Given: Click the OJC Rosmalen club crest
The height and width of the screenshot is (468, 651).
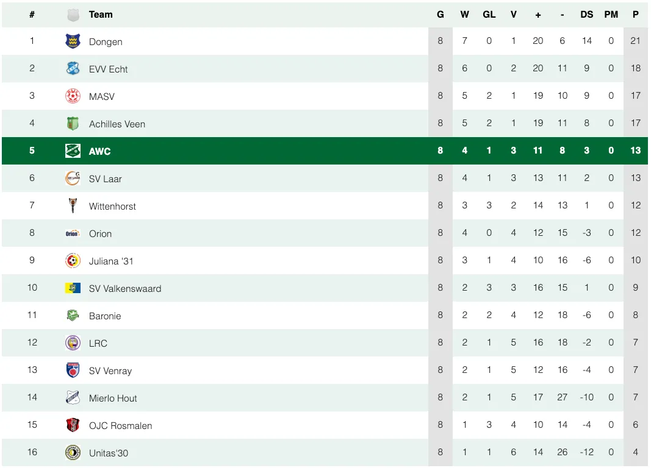Looking at the screenshot, I should pos(73,425).
